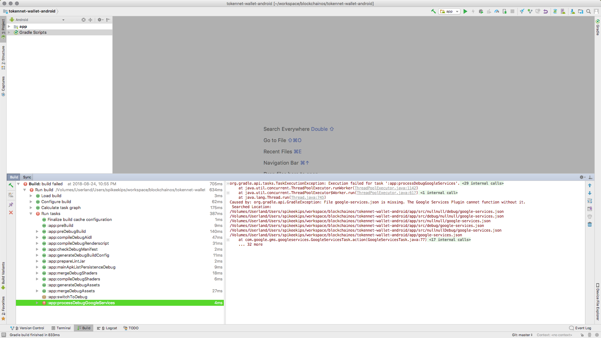Expand the :app:preDebugBuild task node

37,231
